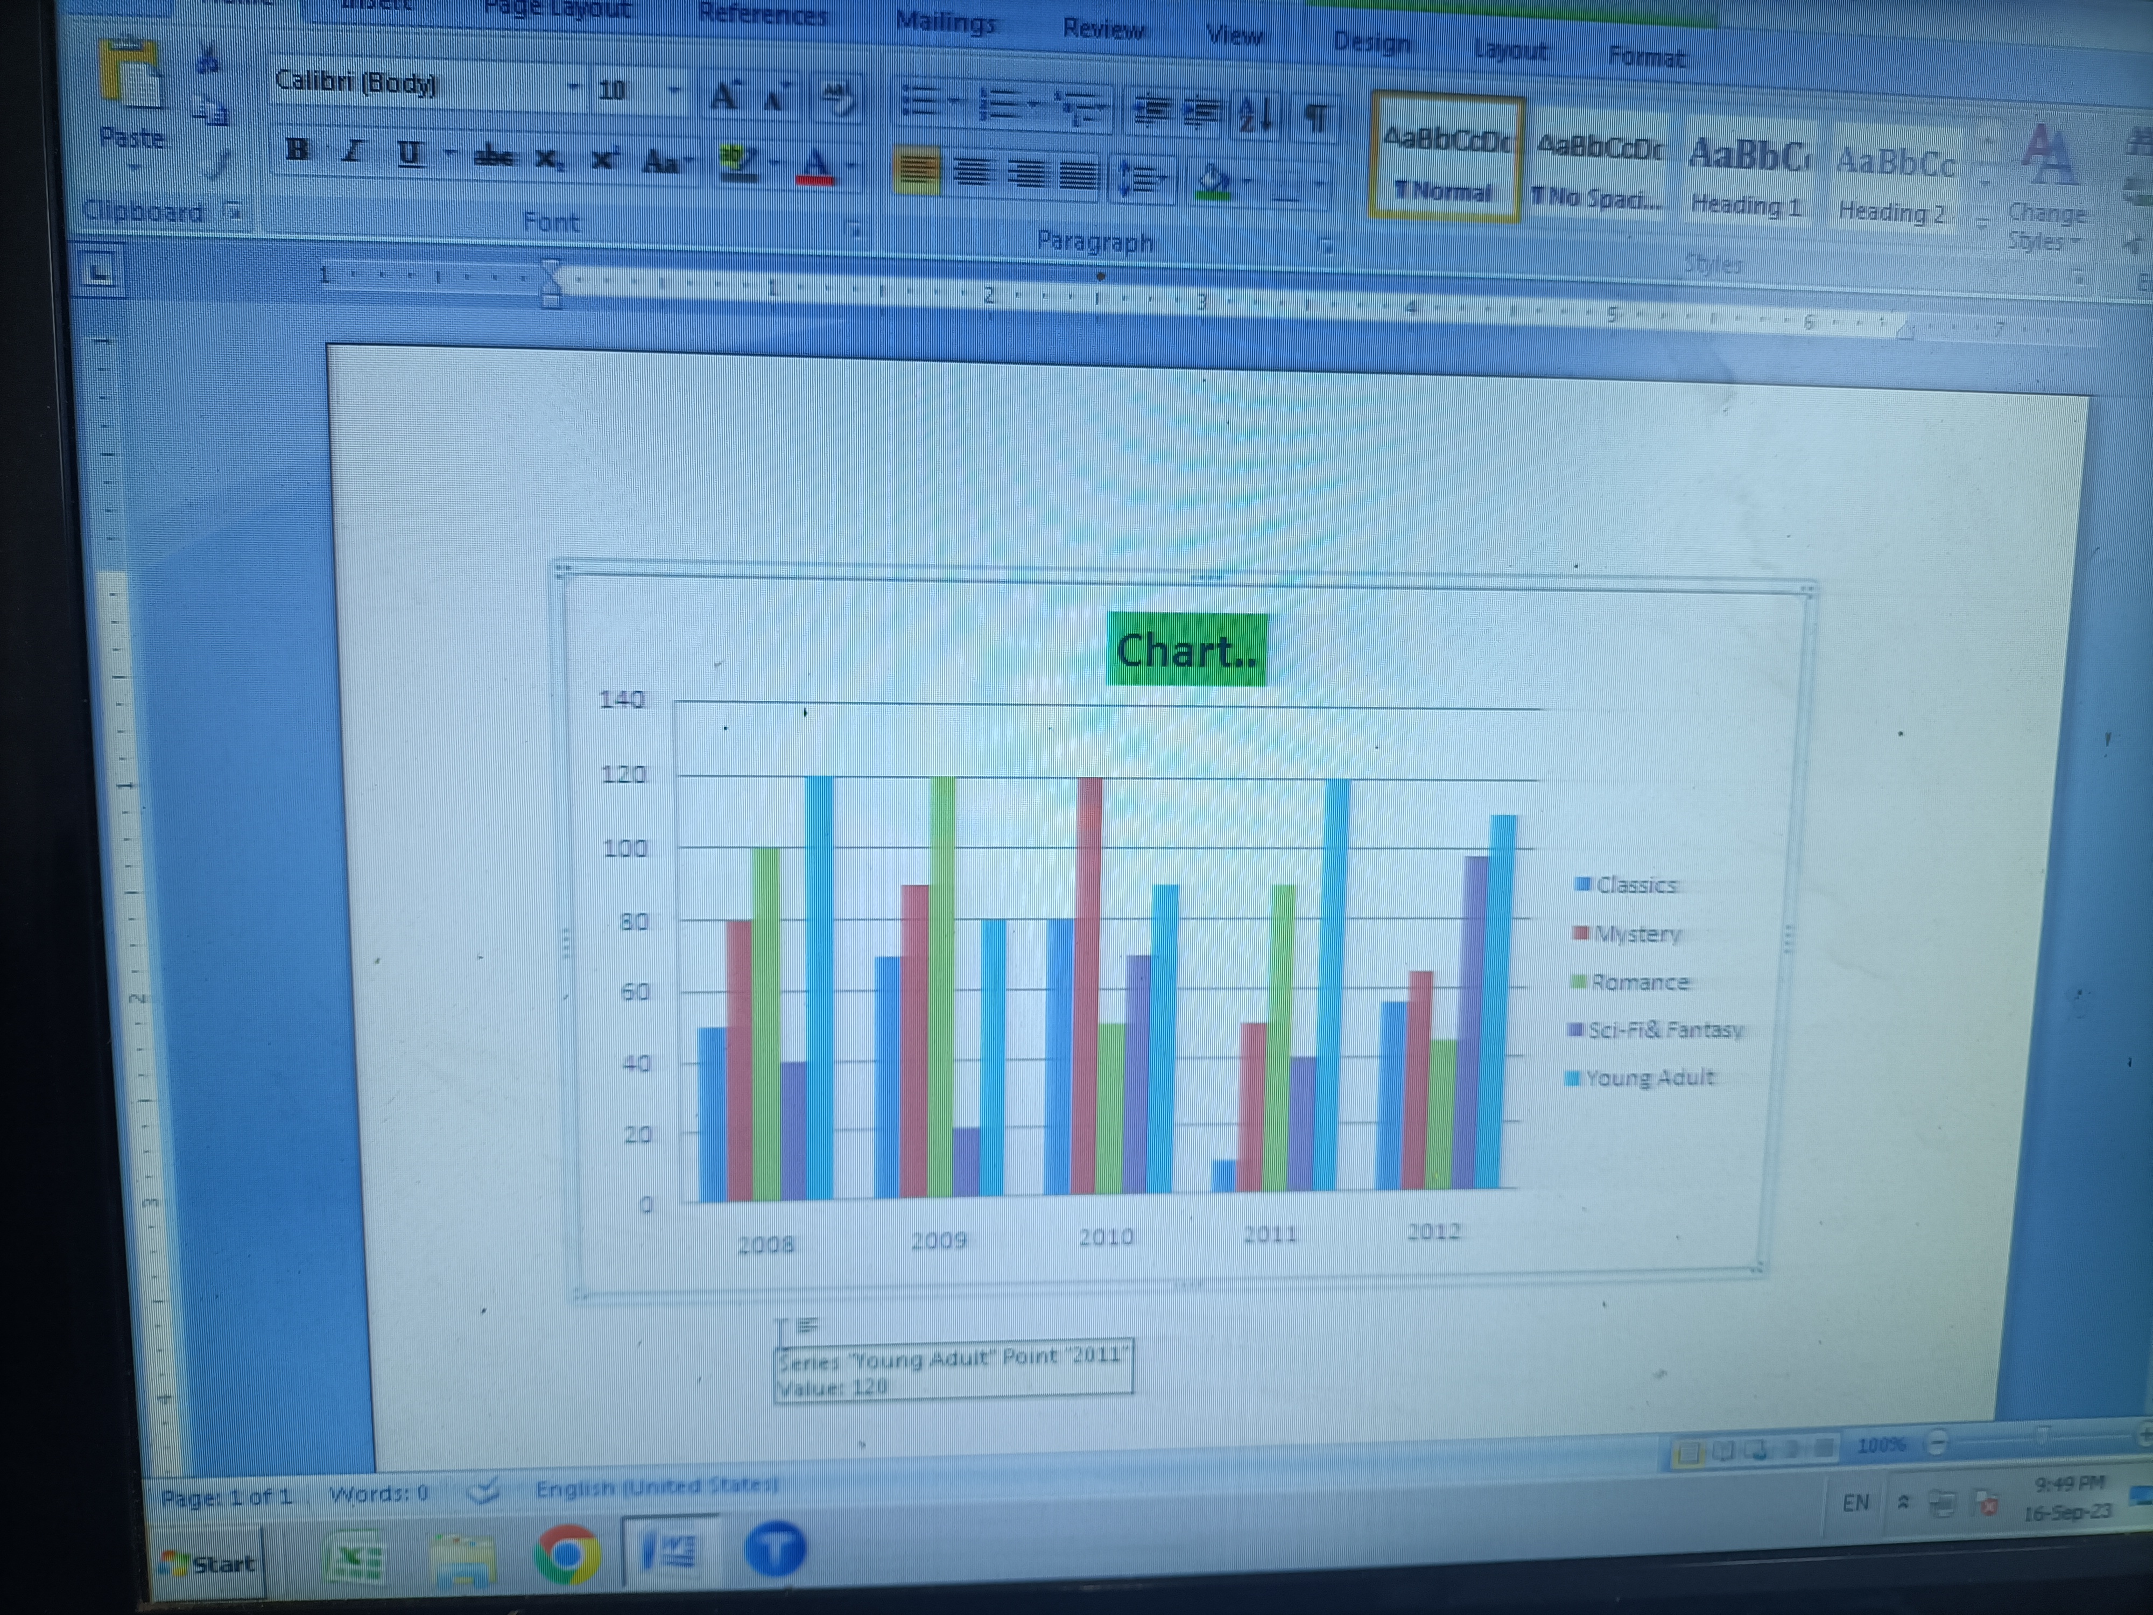Toggle Italic formatting
2153x1615 pixels.
tap(353, 153)
